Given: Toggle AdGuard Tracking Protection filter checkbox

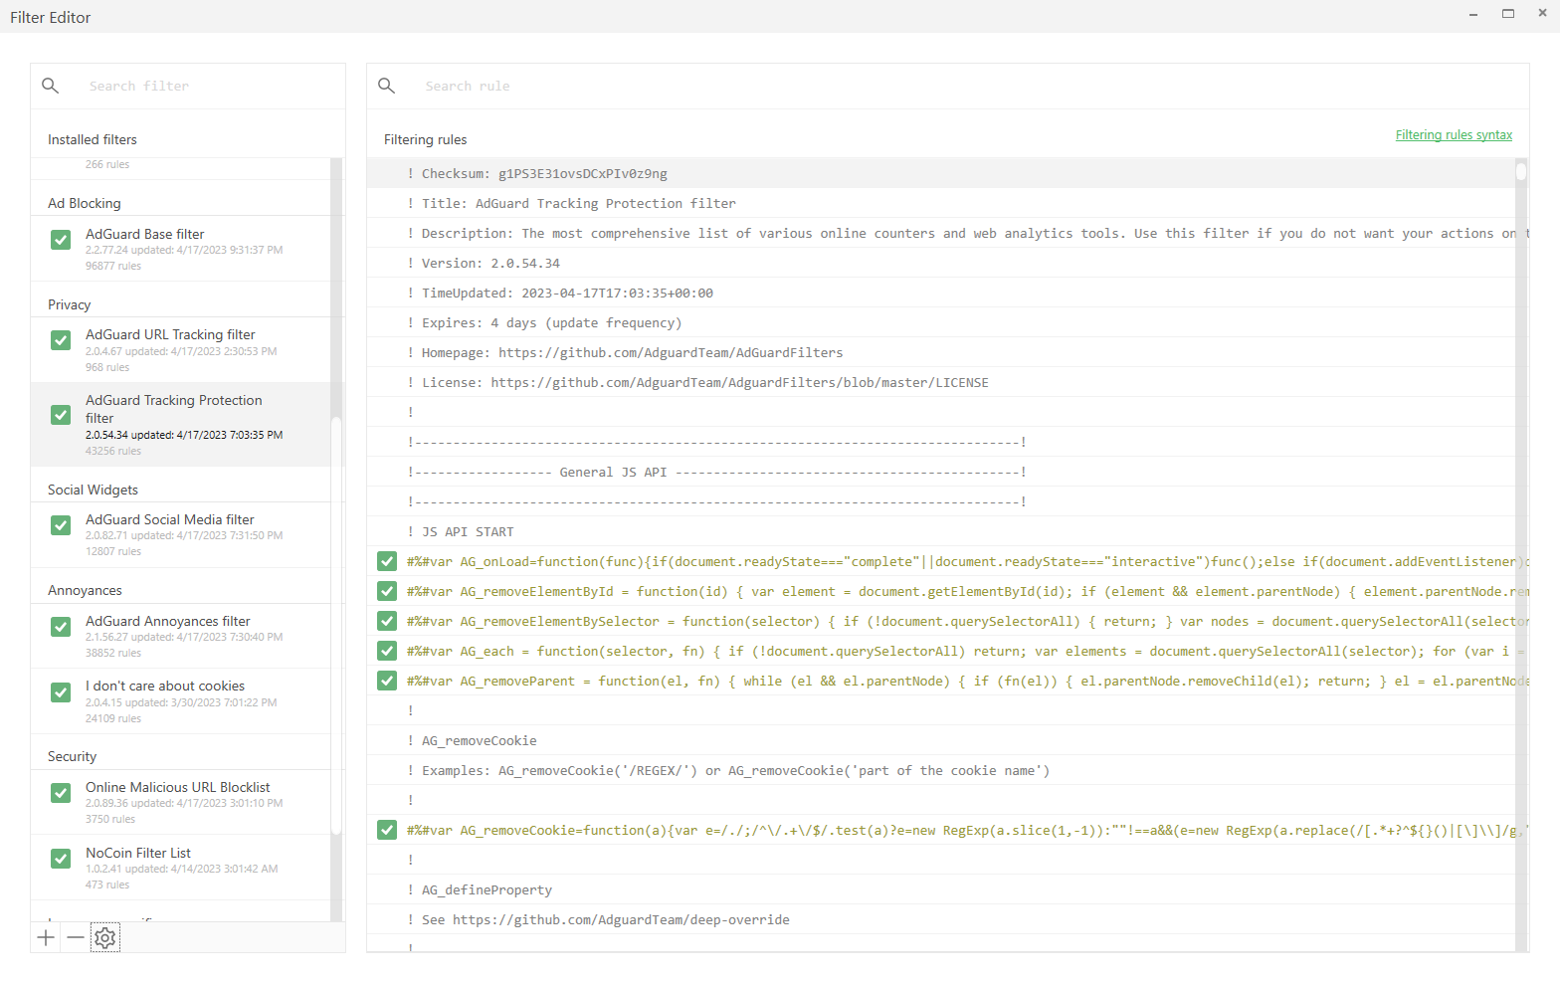Looking at the screenshot, I should [61, 415].
